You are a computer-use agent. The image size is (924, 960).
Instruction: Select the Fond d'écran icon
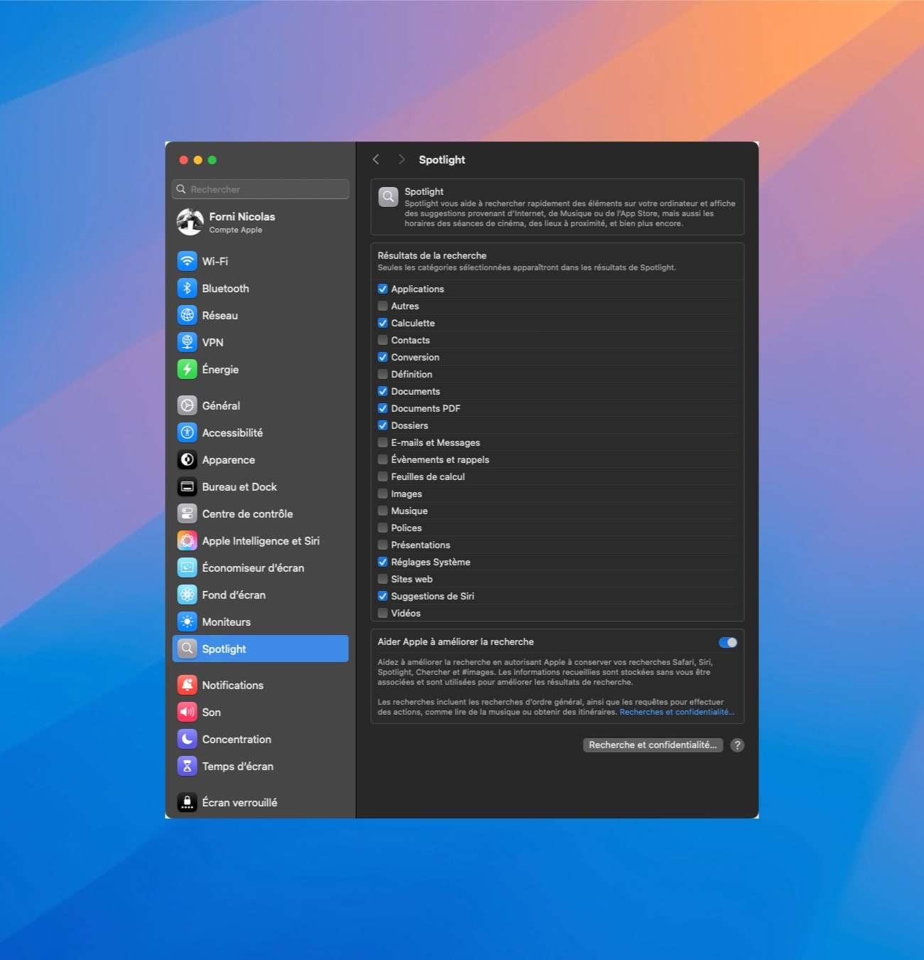(x=186, y=594)
